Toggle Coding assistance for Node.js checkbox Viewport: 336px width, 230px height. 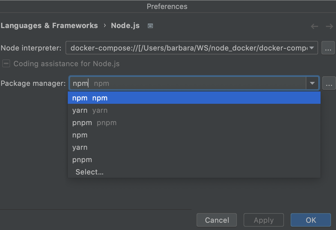[6, 64]
